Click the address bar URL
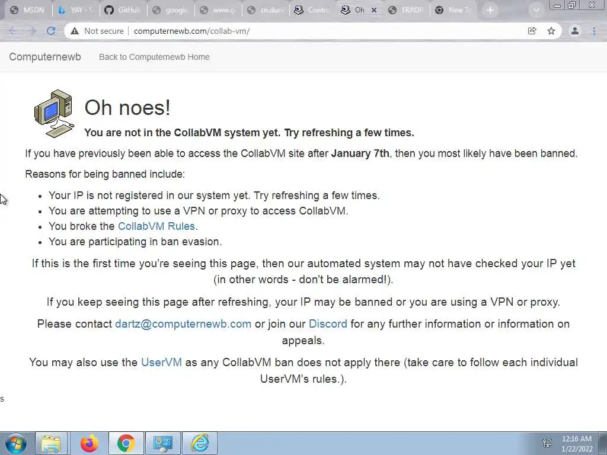 pos(191,31)
